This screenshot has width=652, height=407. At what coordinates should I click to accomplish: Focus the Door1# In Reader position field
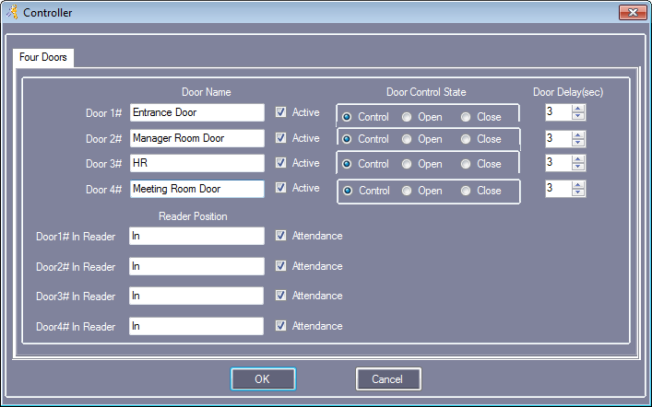196,236
